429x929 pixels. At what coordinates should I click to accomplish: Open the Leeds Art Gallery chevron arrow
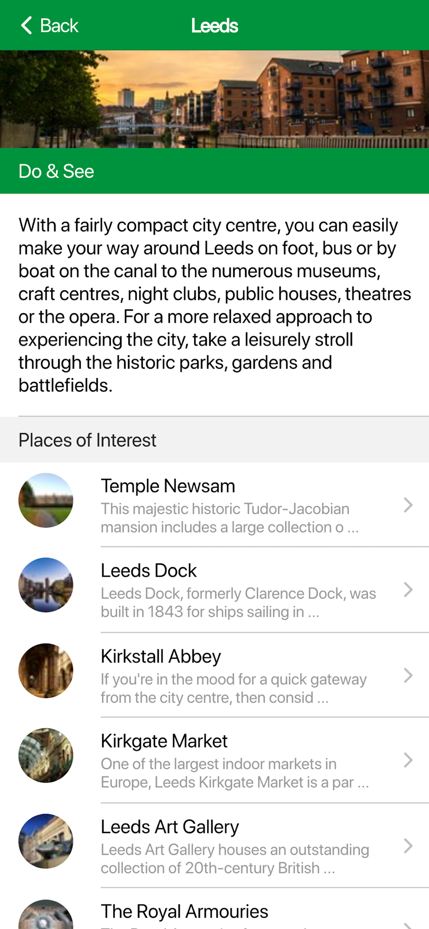pos(408,846)
